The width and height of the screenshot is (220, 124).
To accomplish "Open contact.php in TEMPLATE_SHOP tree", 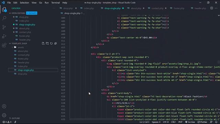I will pos(24,55).
